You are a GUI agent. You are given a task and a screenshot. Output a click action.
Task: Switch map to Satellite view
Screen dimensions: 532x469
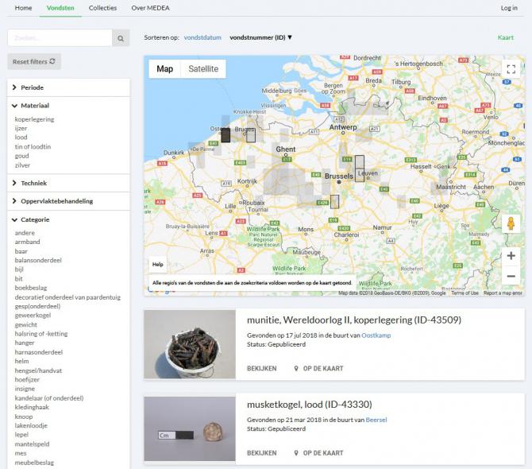click(203, 69)
